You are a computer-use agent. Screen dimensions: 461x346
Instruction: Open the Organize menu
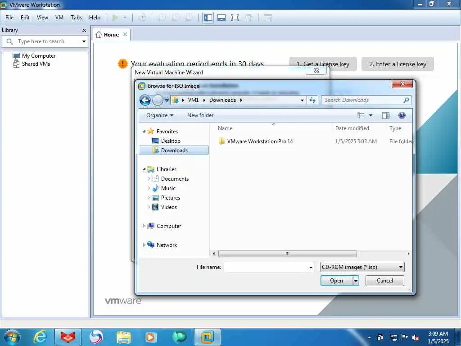(160, 115)
